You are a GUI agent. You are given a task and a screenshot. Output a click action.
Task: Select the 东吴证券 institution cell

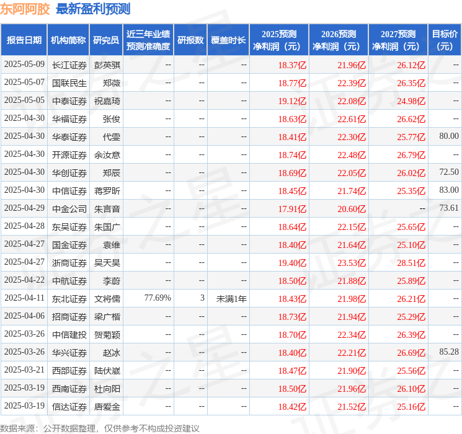tap(69, 227)
